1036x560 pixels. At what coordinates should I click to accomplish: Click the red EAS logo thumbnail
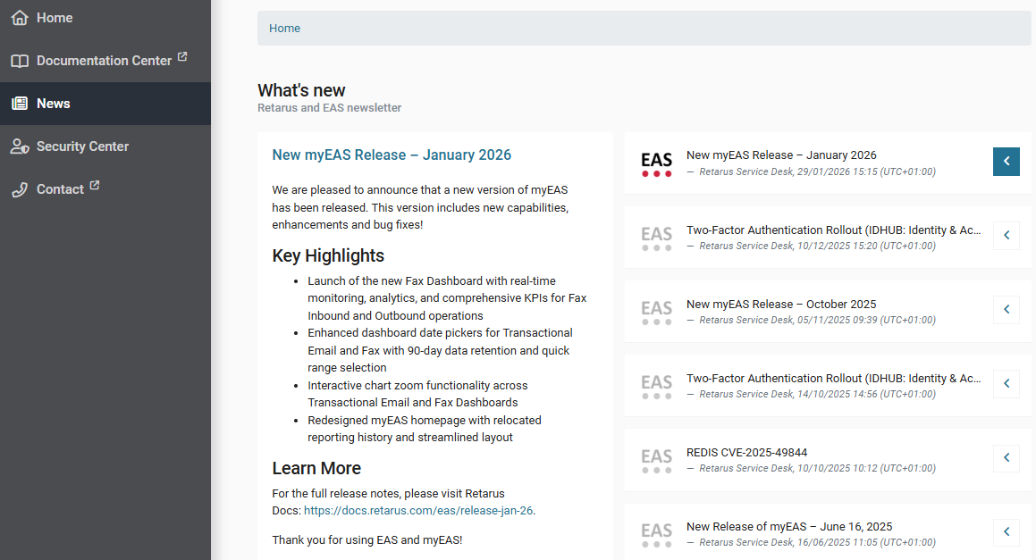point(656,163)
